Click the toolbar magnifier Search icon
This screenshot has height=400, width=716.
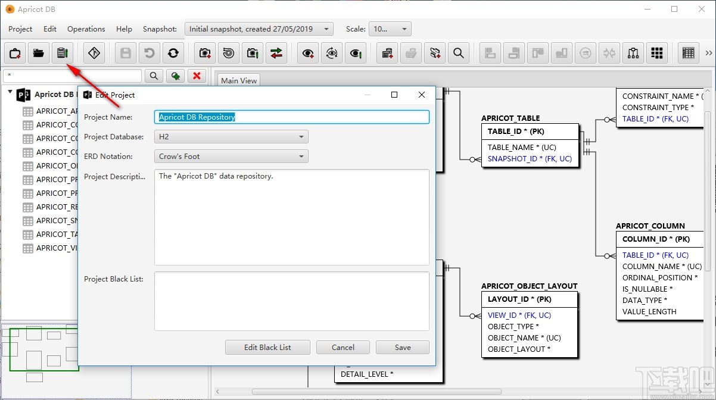(459, 53)
